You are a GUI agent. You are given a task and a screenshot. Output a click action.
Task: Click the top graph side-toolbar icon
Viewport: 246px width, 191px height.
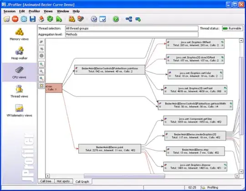pyautogui.click(x=41, y=42)
